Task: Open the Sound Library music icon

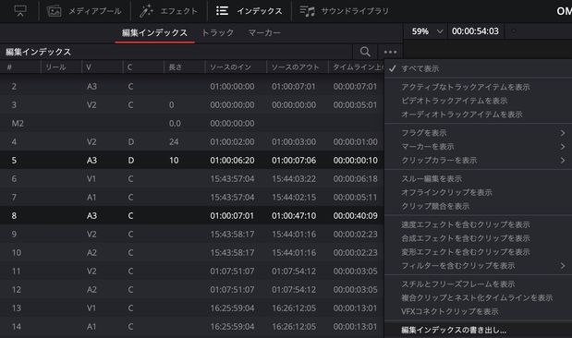Action: [307, 11]
